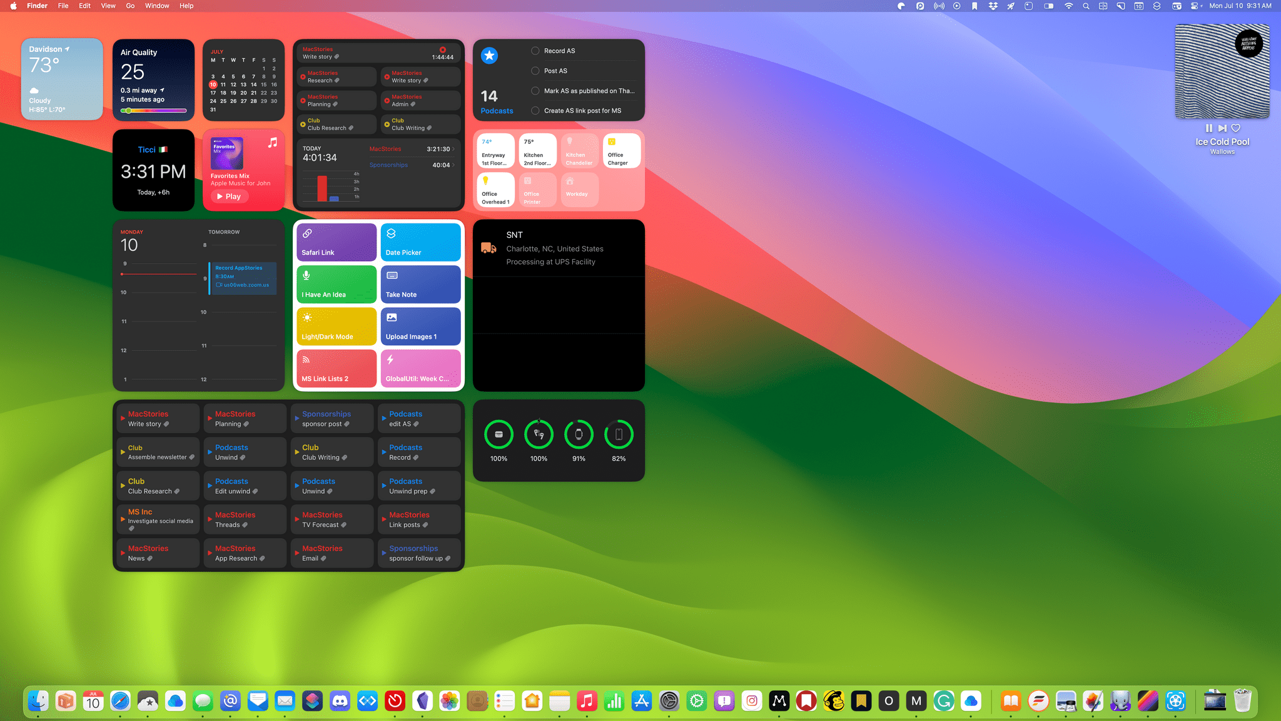Run the Upload Images 1 shortcut
This screenshot has width=1281, height=721.
pyautogui.click(x=420, y=326)
